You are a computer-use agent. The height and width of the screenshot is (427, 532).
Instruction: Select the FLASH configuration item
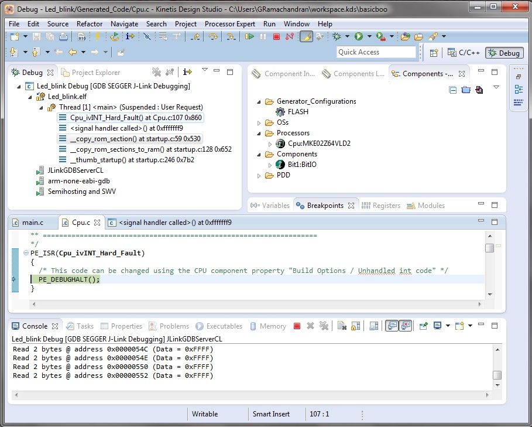[x=292, y=112]
